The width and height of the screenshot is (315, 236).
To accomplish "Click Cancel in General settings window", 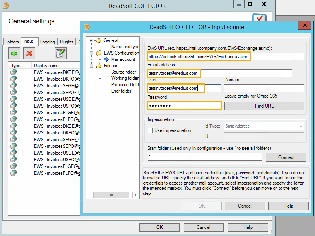I will pyautogui.click(x=203, y=227).
